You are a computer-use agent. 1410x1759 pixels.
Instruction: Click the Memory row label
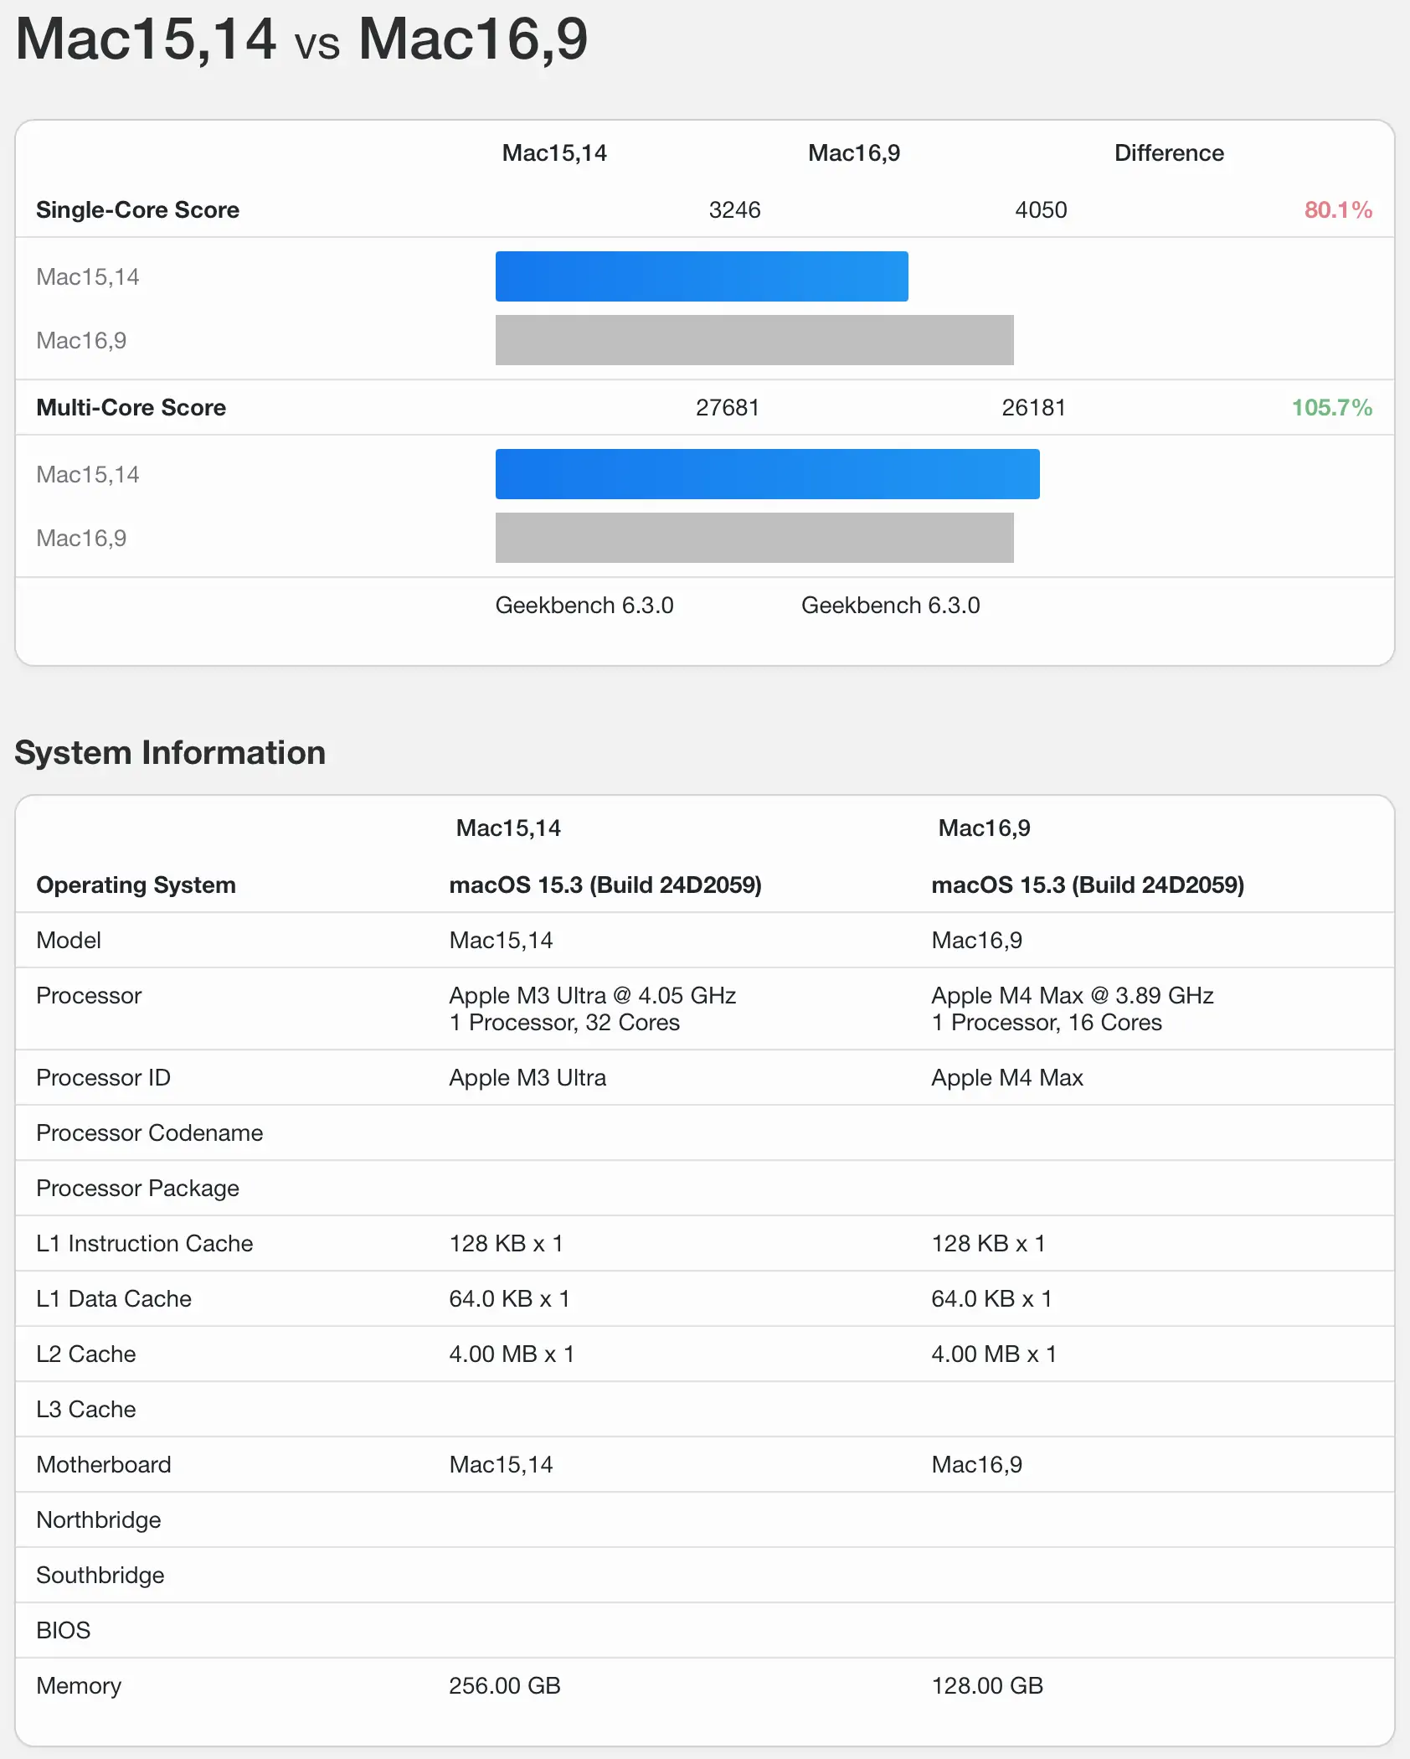[79, 1685]
